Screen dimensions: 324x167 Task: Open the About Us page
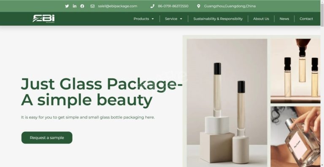coord(261,19)
